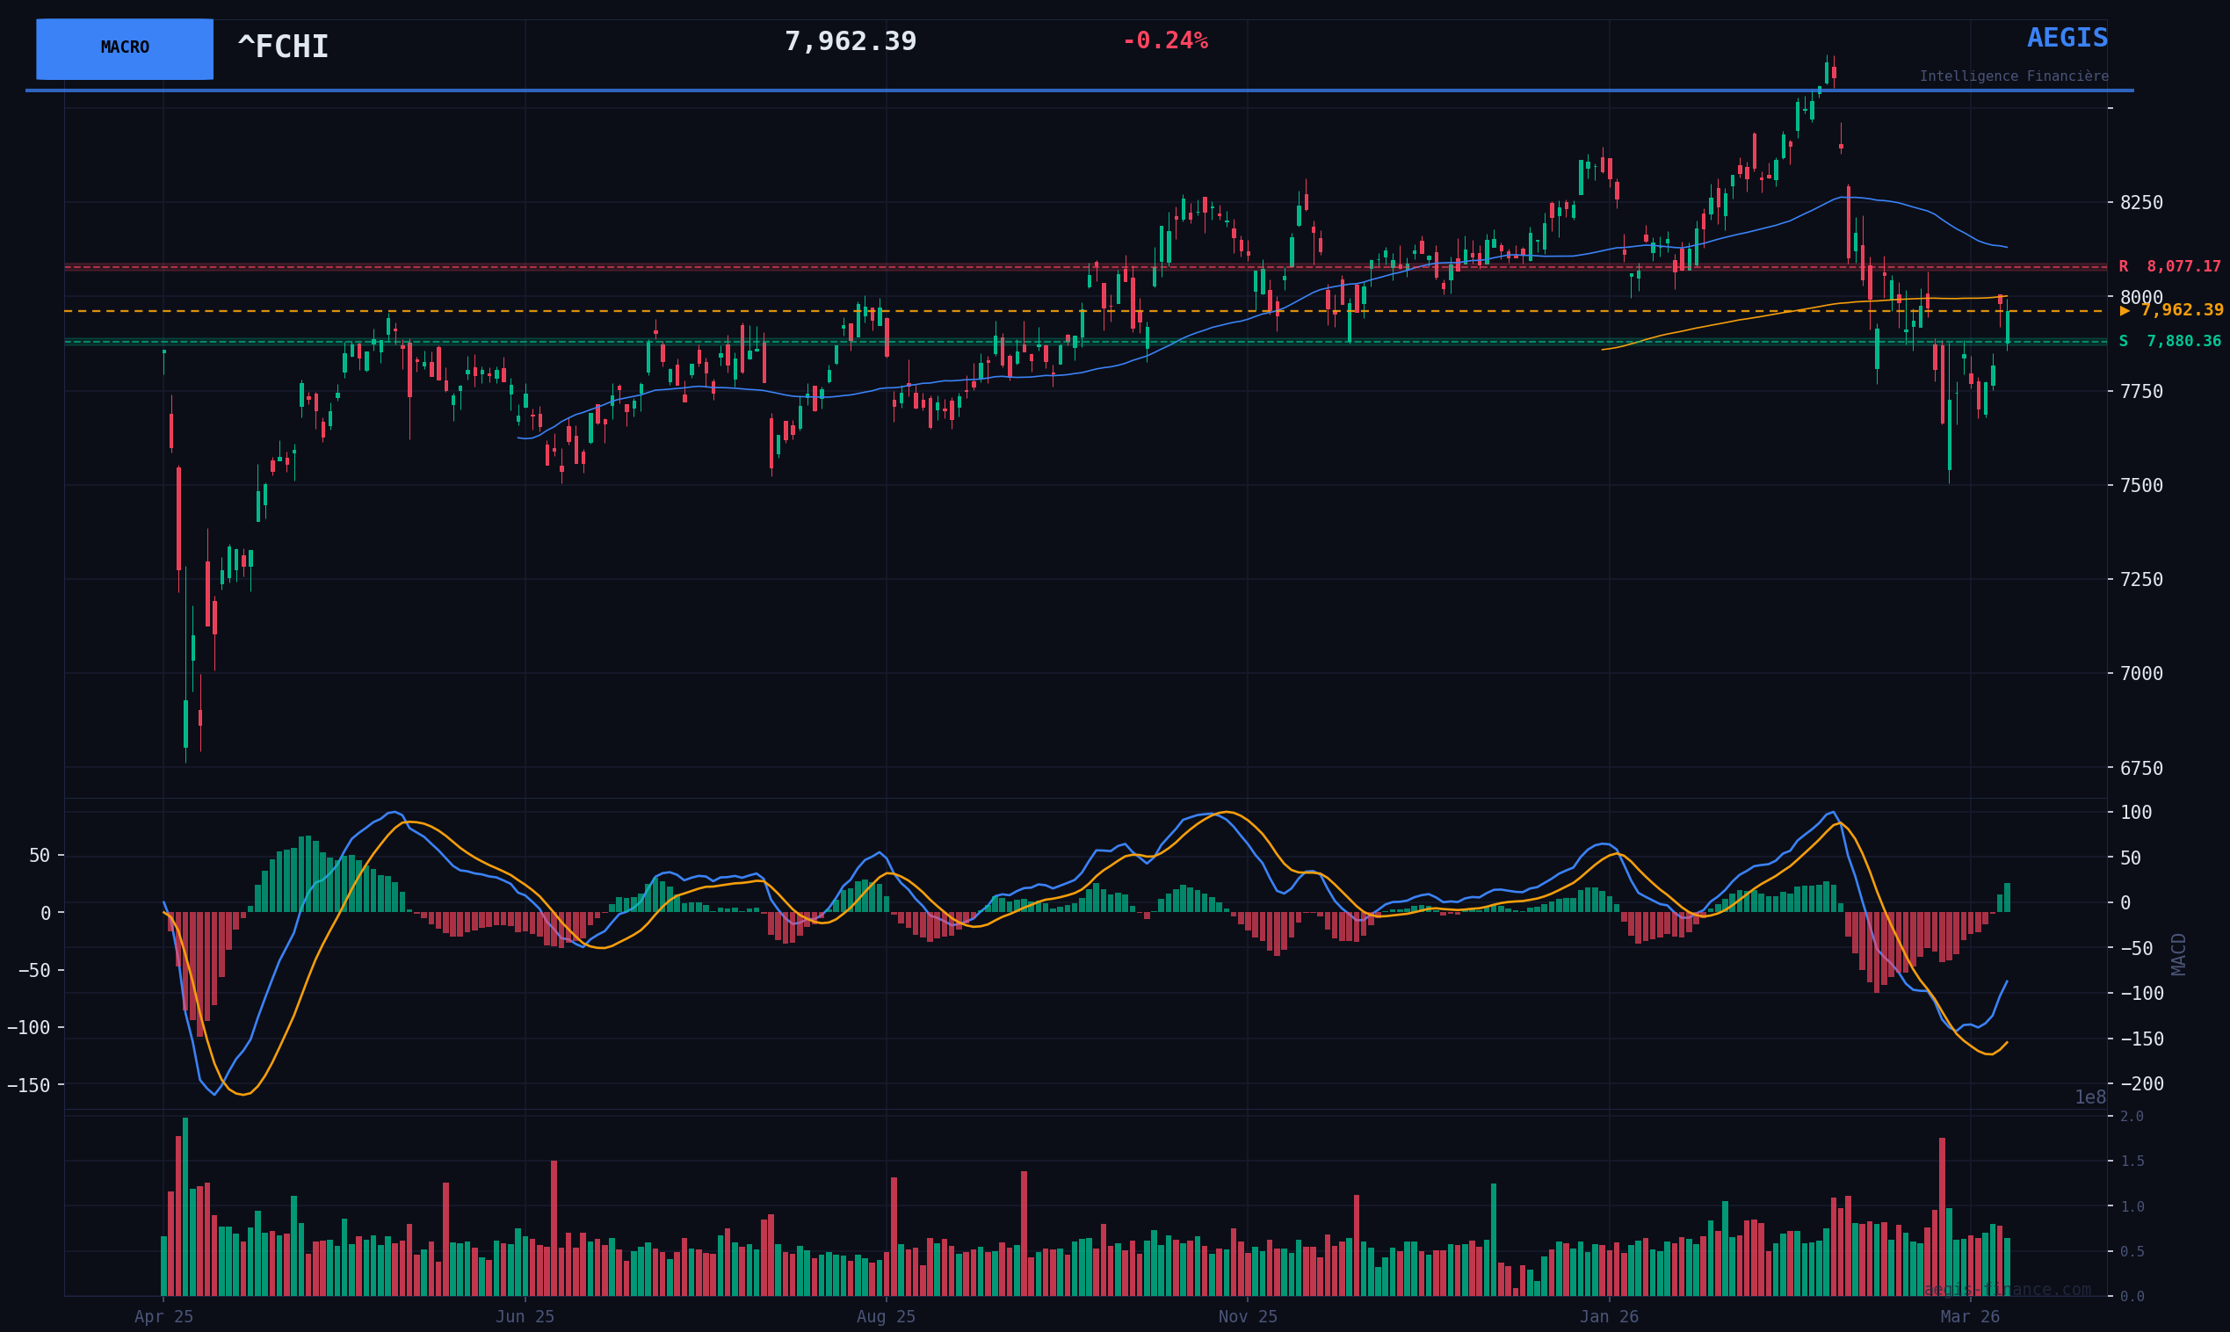Click the Intelligence Financière subtitle
The image size is (2230, 1332).
pyautogui.click(x=2014, y=77)
